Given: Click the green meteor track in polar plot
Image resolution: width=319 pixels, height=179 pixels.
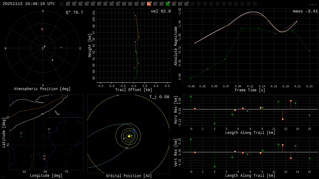Looking at the screenshot, I should coord(61,48).
